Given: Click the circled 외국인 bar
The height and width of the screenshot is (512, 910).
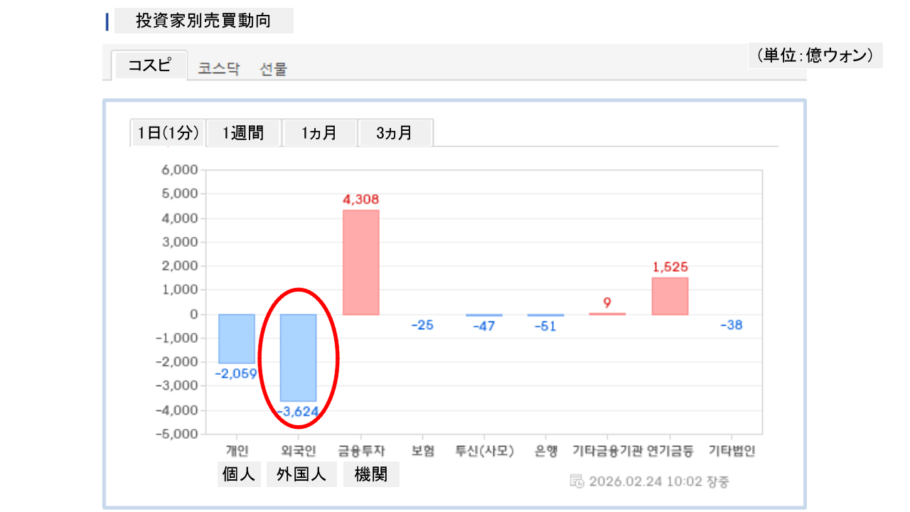Looking at the screenshot, I should [298, 357].
